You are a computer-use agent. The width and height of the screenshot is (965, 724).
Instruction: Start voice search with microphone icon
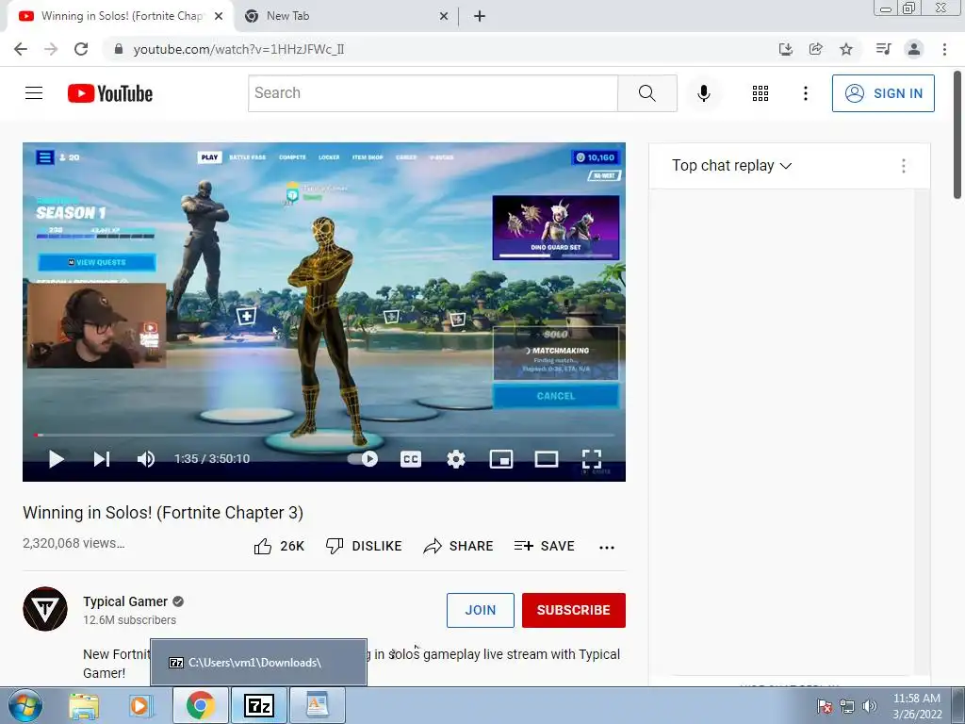click(703, 93)
